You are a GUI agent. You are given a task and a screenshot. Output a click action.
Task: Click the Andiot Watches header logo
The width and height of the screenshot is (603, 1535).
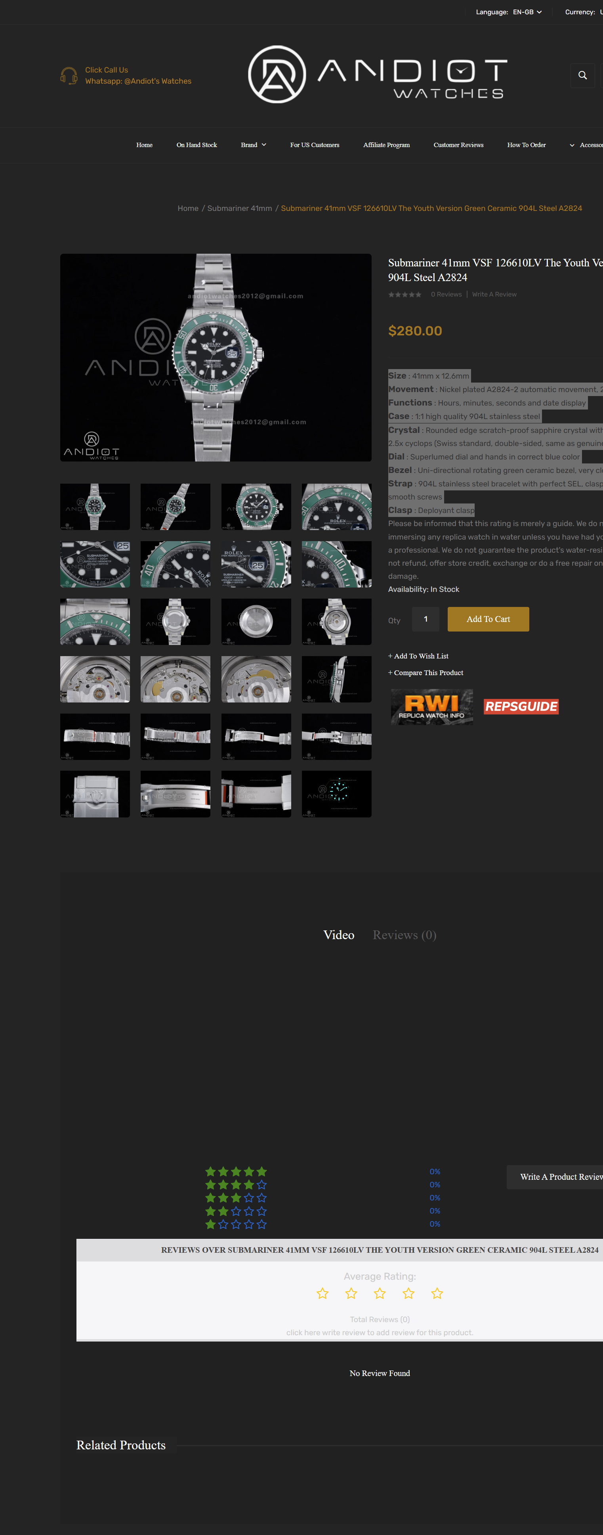coord(378,75)
